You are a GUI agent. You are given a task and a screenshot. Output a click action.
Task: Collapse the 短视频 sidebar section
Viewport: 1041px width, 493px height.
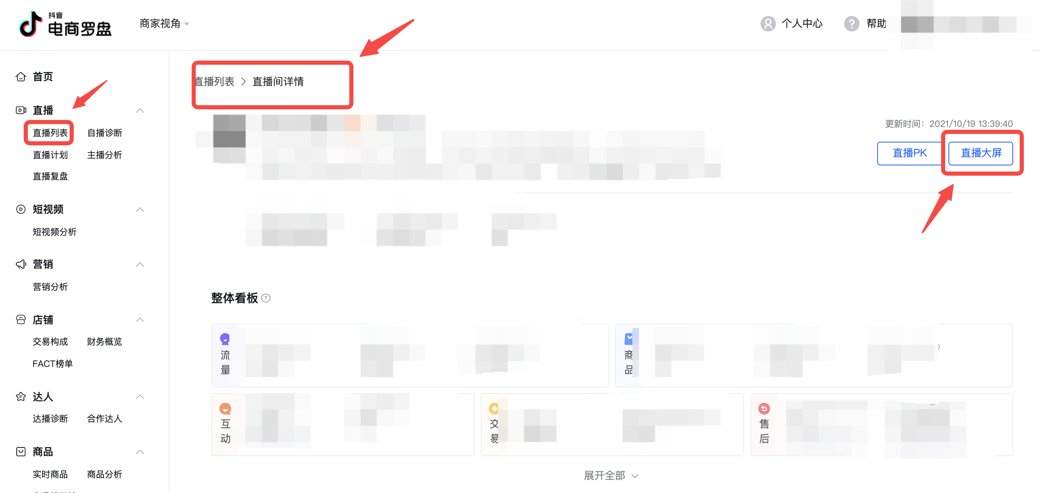[140, 210]
